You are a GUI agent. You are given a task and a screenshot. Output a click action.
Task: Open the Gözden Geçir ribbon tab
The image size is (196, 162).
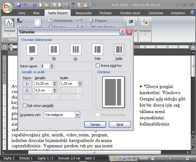[130, 13]
